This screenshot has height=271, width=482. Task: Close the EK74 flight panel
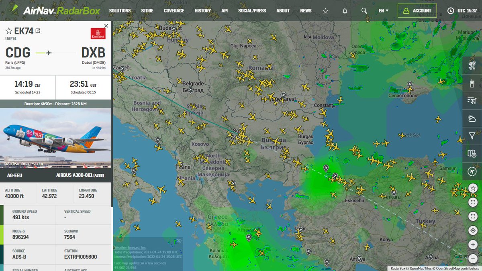tap(106, 26)
